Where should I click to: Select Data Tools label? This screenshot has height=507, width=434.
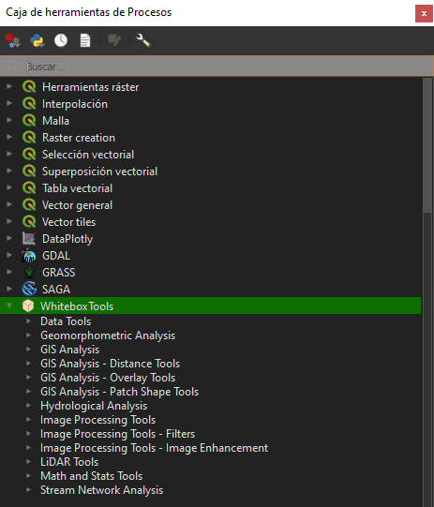66,321
